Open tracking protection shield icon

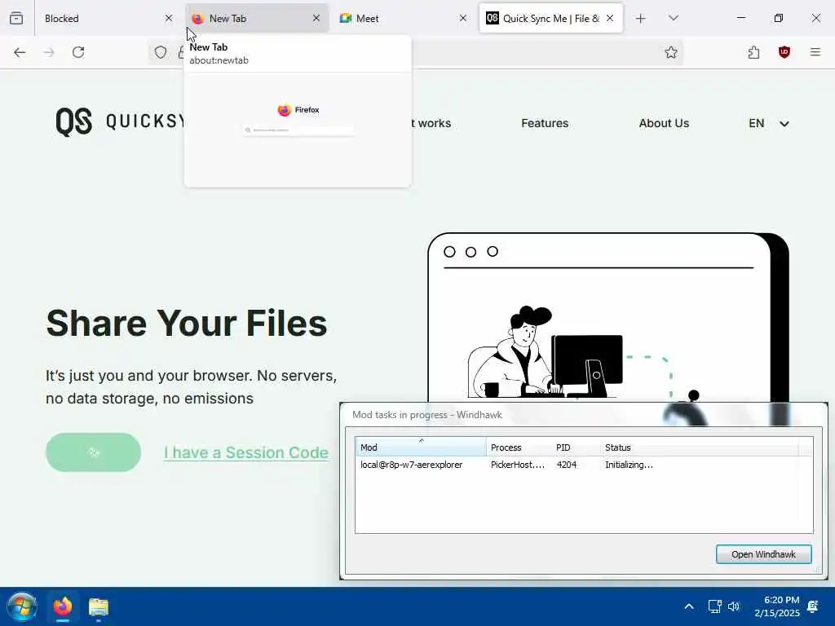161,52
